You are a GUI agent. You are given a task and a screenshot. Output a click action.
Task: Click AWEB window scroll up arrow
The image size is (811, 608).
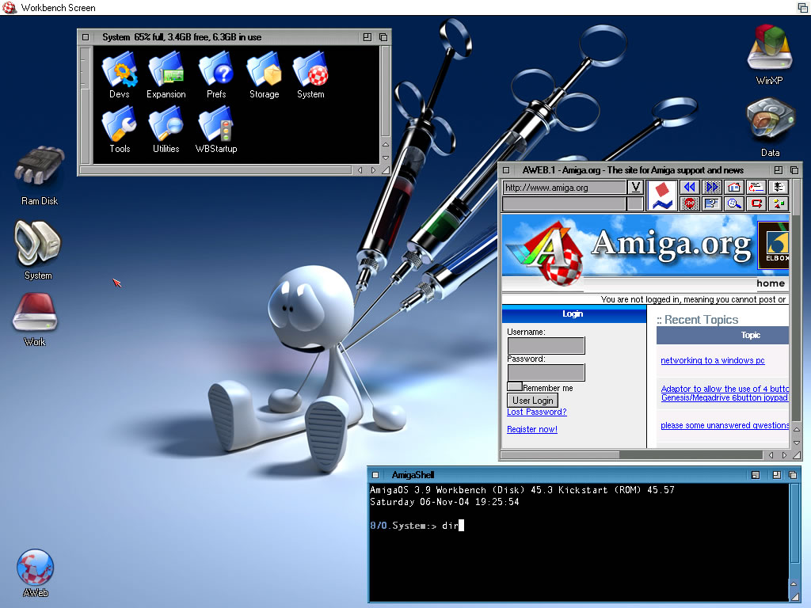click(x=797, y=430)
